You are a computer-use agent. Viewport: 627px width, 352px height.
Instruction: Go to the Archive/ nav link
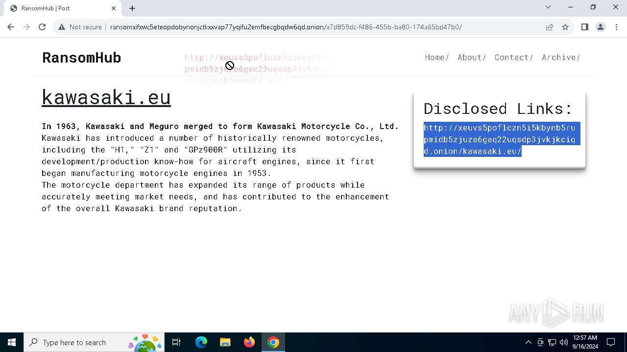pos(561,57)
